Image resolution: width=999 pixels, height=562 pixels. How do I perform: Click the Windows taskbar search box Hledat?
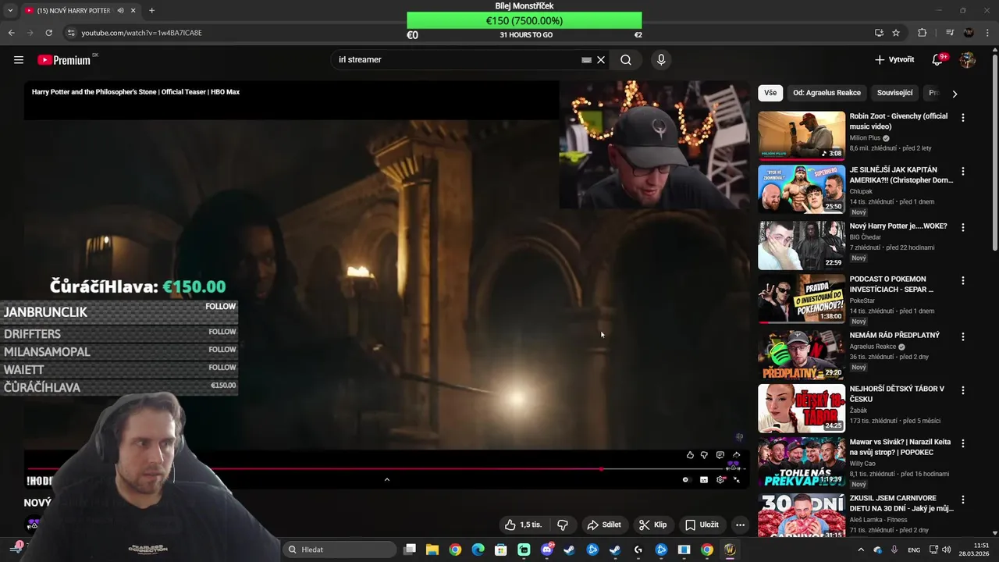(x=339, y=550)
